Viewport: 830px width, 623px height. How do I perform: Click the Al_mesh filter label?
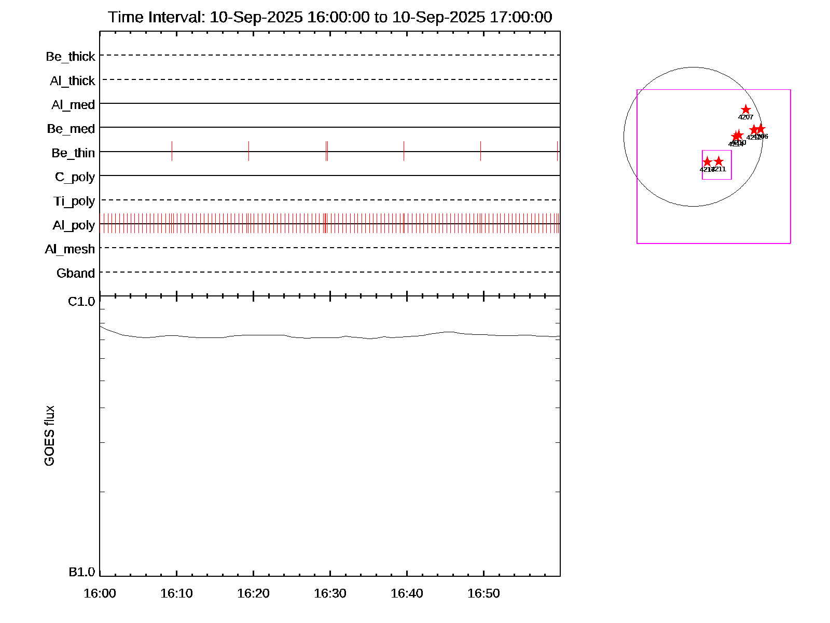(70, 249)
